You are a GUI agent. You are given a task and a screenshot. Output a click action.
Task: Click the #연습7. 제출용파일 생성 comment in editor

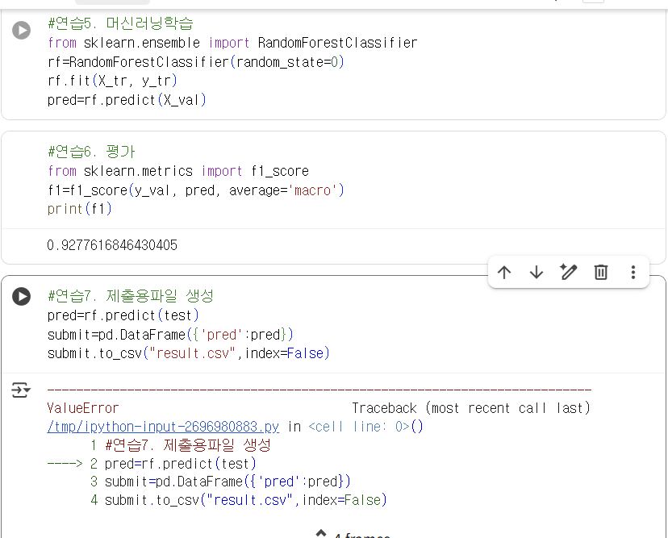point(130,296)
